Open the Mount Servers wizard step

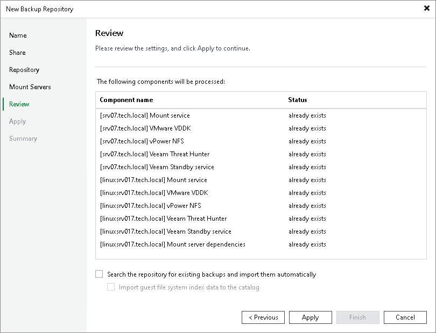[x=30, y=87]
